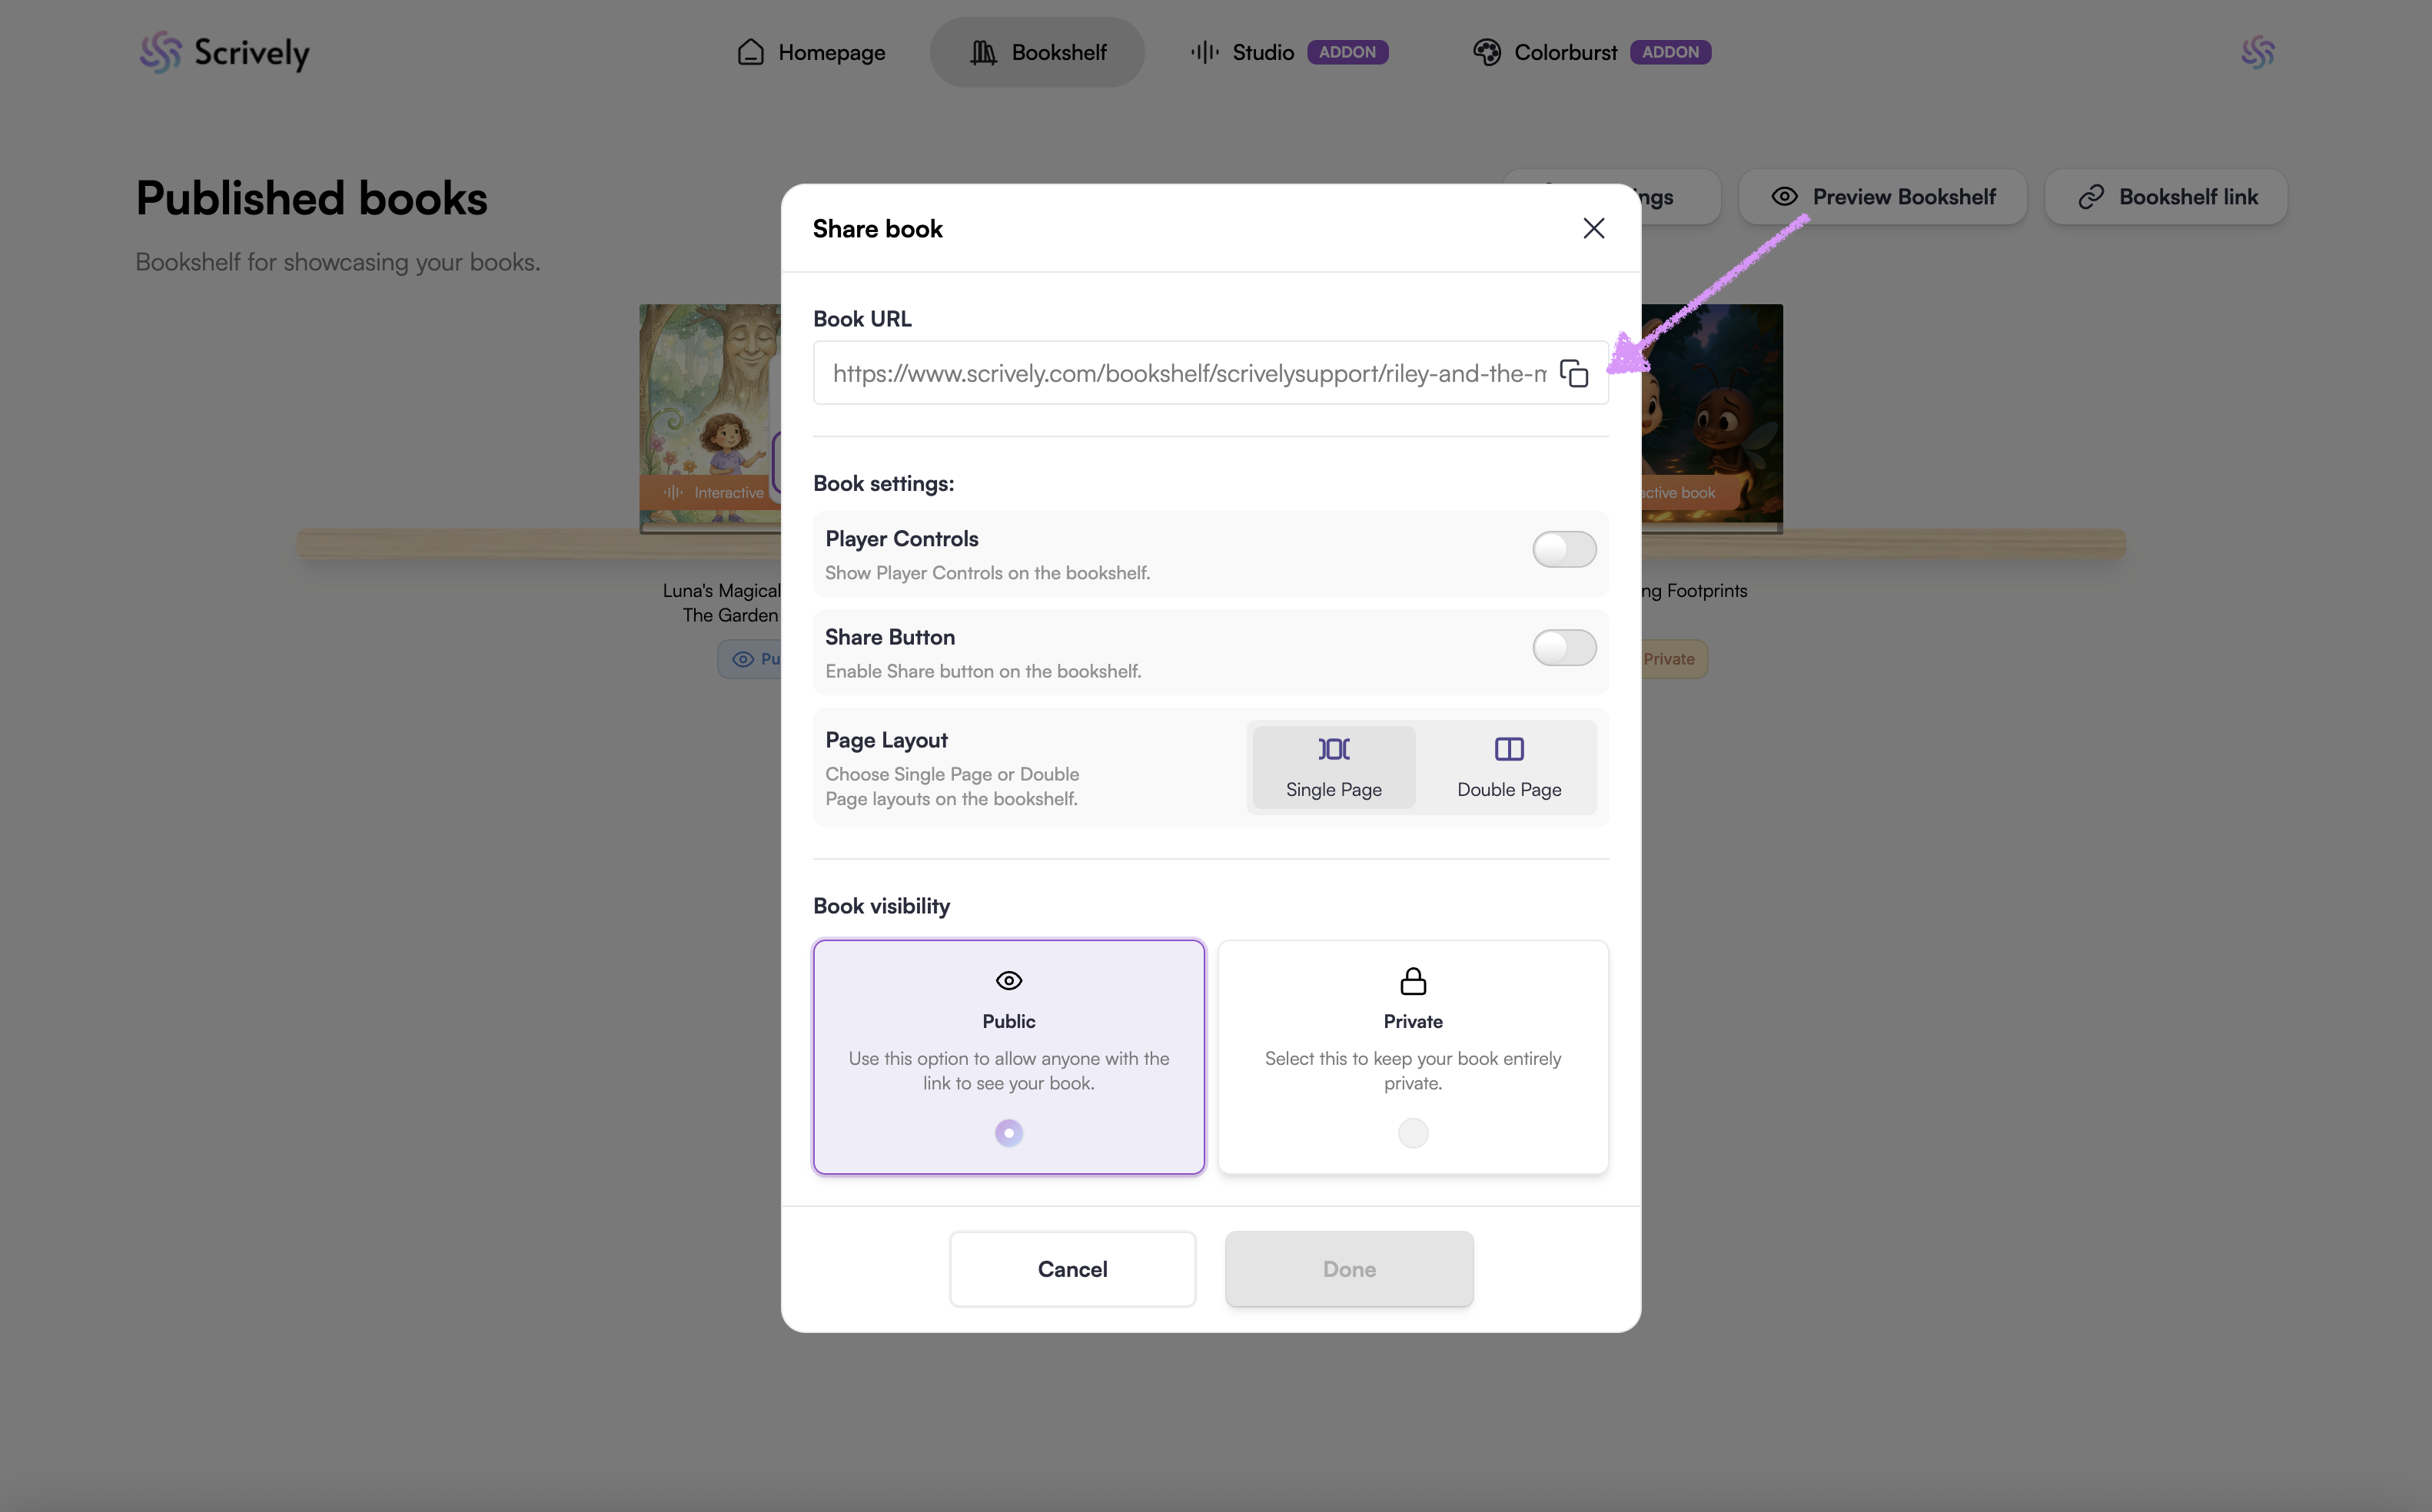Close the Share book dialog

click(x=1593, y=228)
